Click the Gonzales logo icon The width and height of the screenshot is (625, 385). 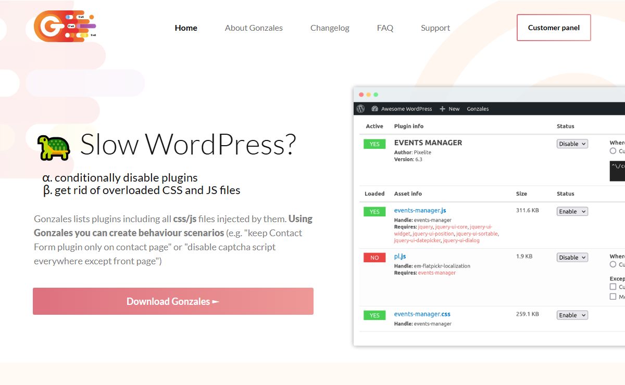point(65,26)
